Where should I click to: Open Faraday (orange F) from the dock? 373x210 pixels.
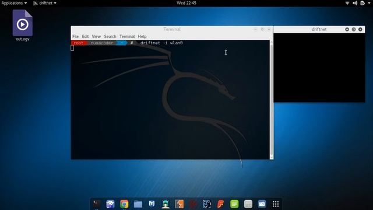220,204
